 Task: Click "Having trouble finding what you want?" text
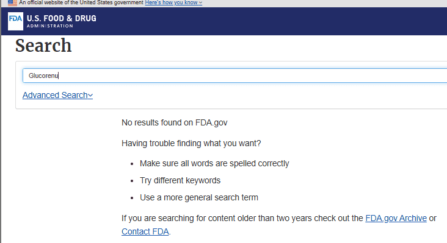(x=191, y=143)
